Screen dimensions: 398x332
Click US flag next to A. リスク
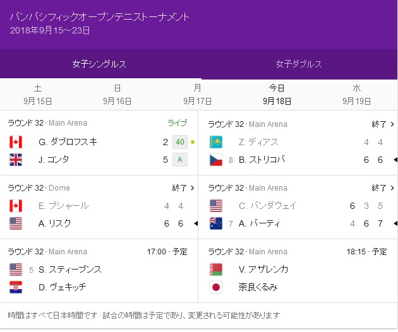coord(16,223)
